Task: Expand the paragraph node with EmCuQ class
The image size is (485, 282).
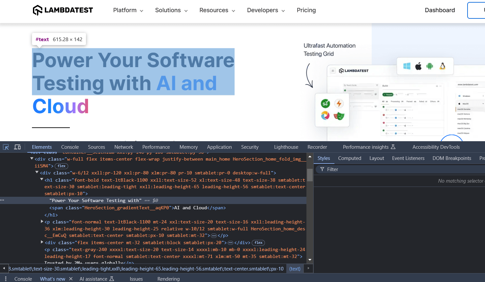Action: pos(42,221)
